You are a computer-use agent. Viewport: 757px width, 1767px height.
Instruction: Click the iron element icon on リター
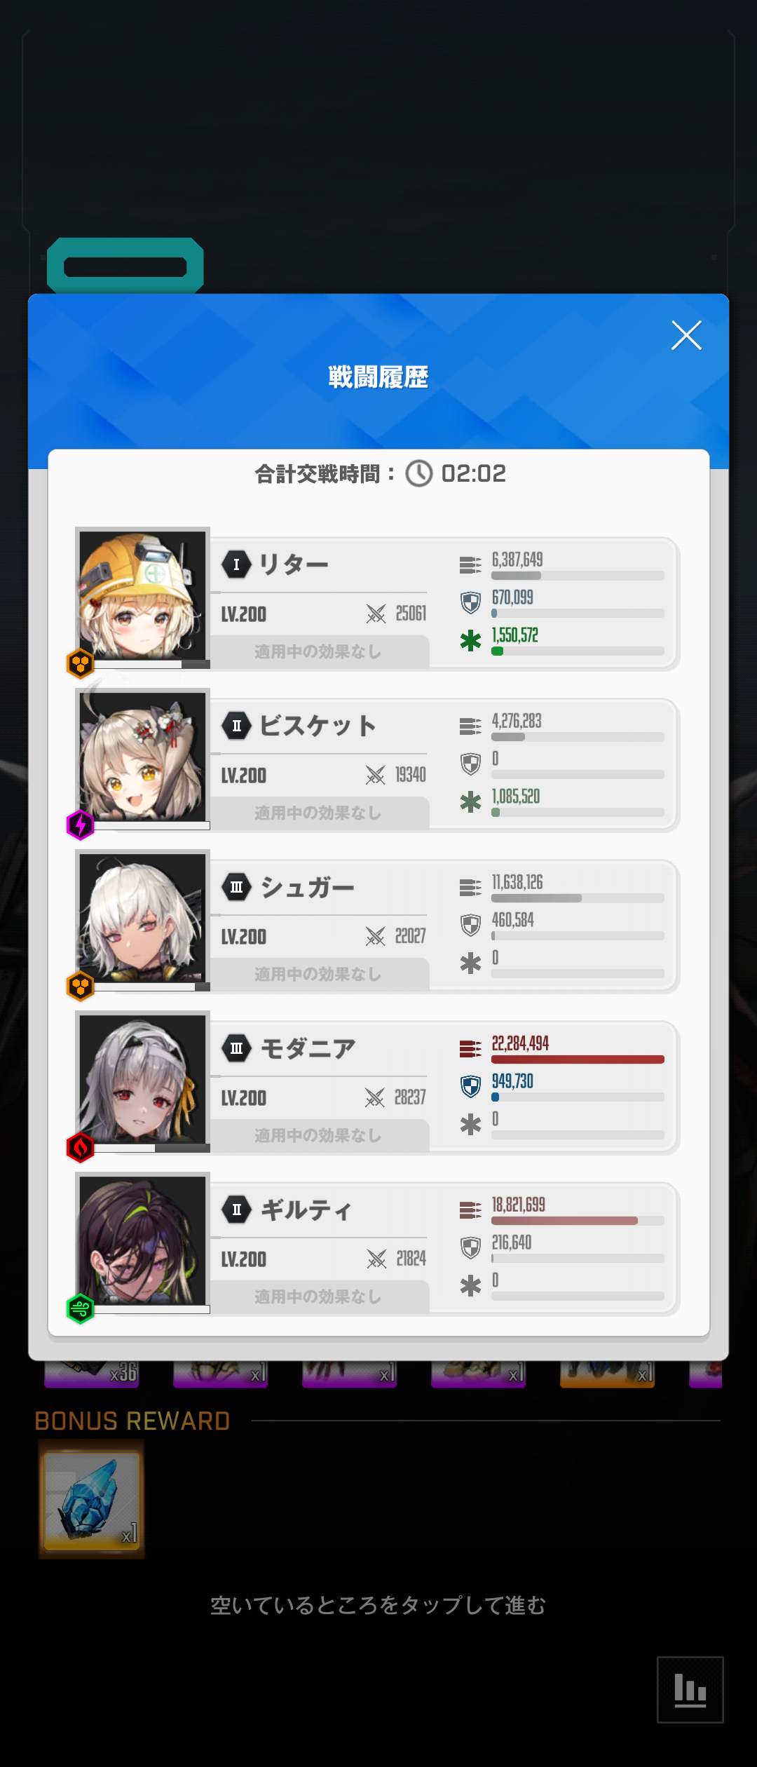[x=81, y=663]
